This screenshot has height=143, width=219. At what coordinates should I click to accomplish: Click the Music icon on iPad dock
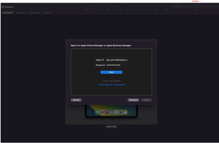(x=107, y=112)
